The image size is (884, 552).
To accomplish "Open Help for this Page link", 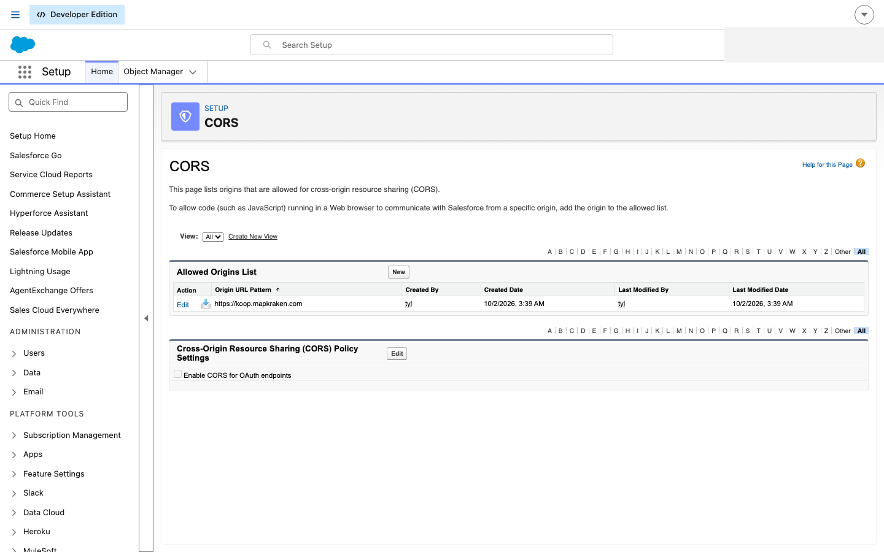I will click(827, 165).
